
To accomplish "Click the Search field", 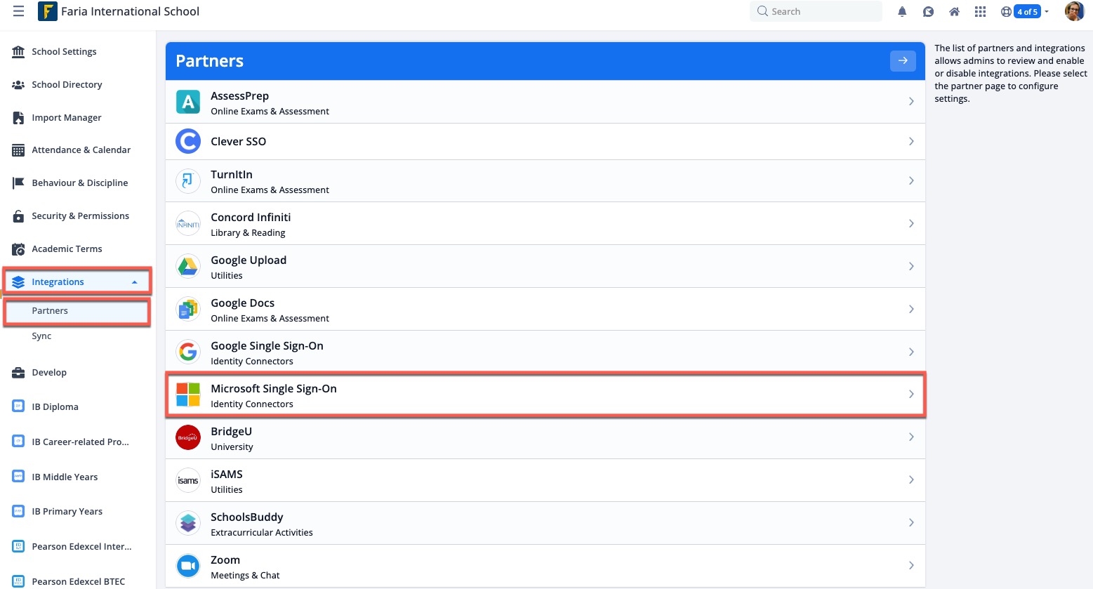I will [816, 11].
